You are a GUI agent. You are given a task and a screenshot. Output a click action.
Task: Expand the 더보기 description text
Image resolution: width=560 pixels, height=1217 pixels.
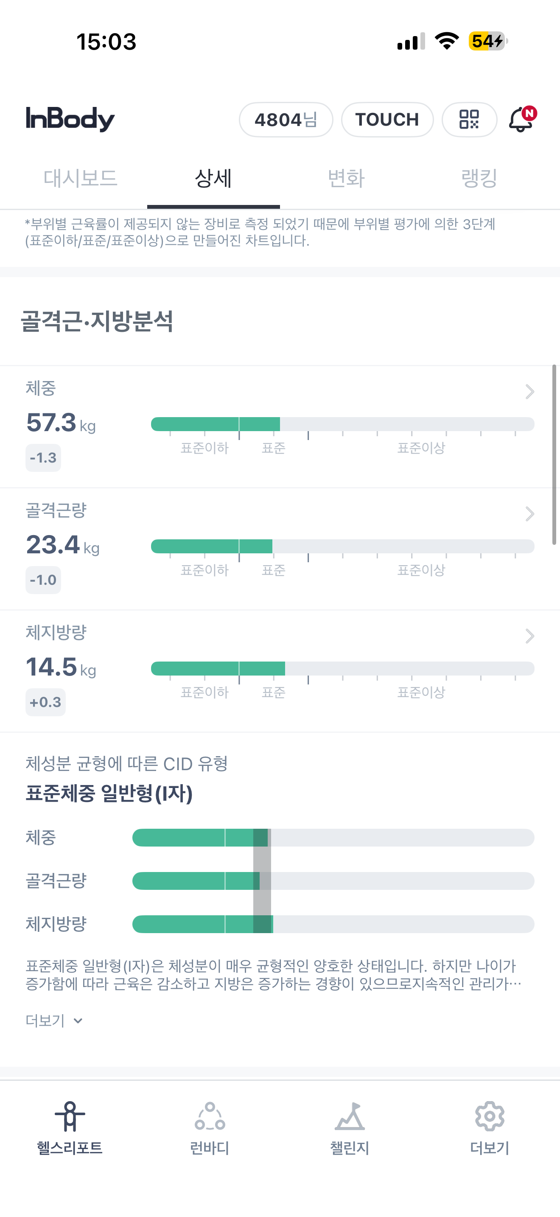click(54, 1021)
